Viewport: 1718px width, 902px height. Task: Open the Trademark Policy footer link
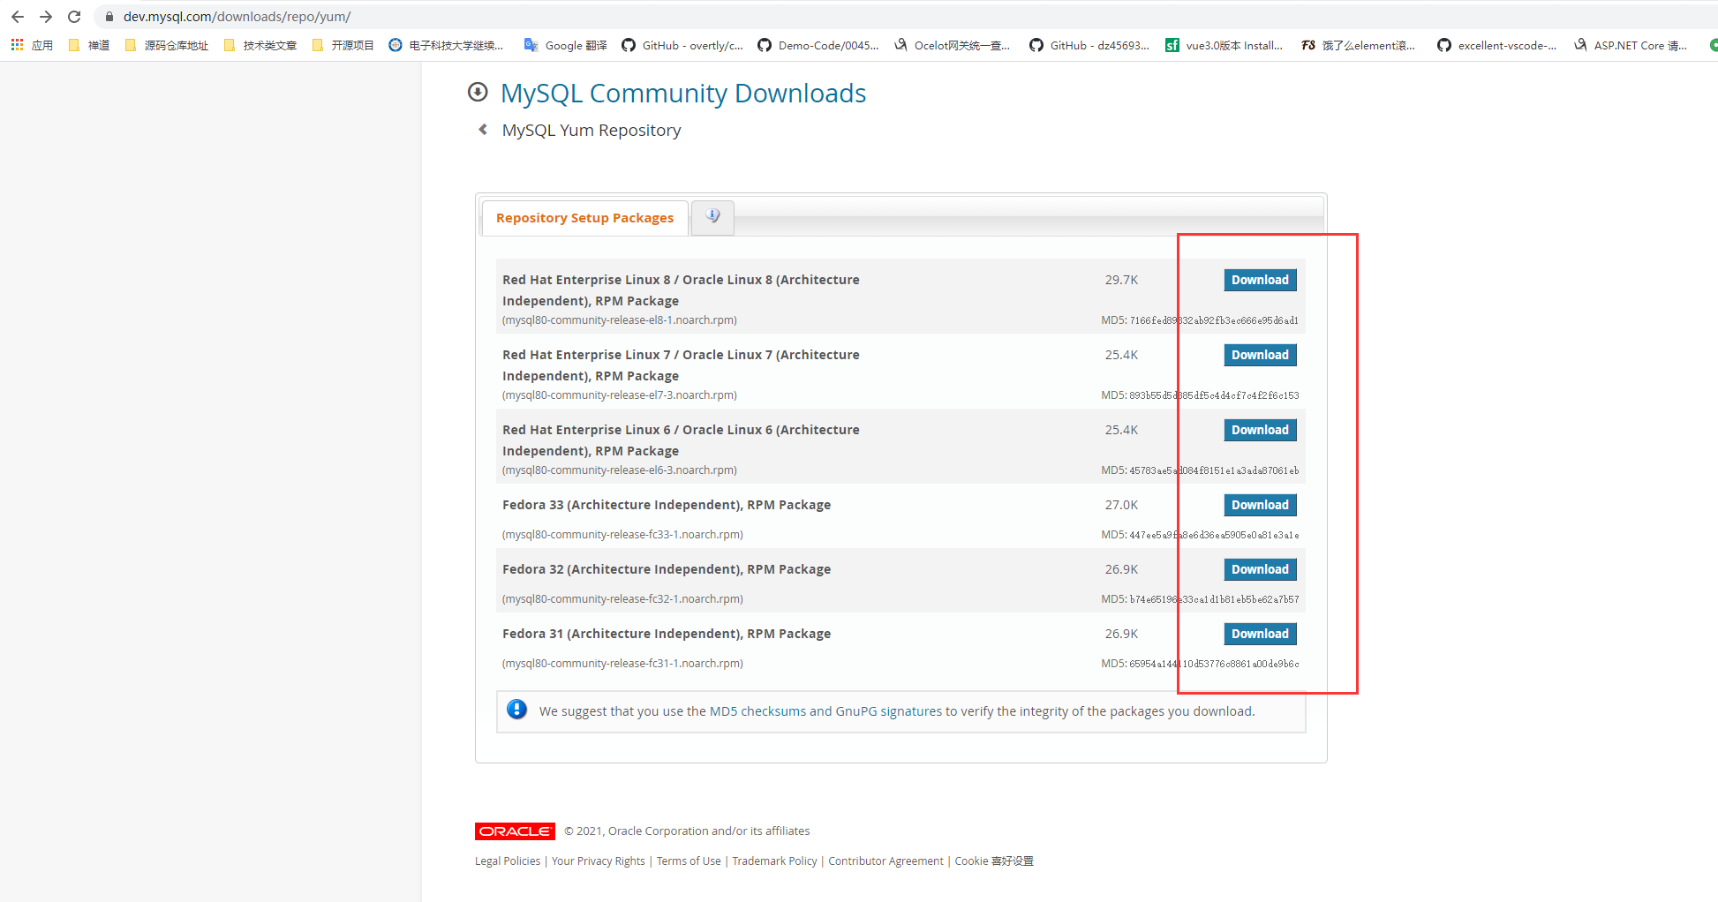[x=774, y=861]
